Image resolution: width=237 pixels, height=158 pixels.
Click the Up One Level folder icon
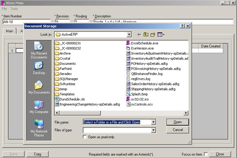click(146, 35)
